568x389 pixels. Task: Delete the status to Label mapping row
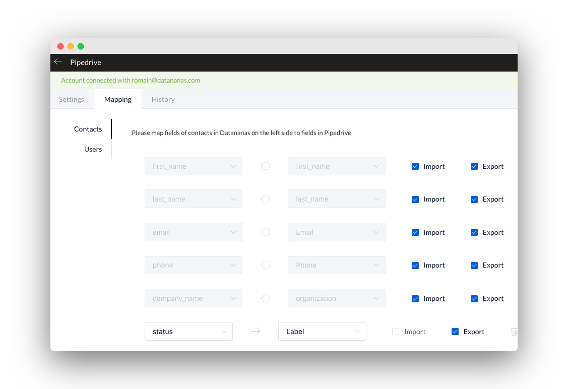514,332
